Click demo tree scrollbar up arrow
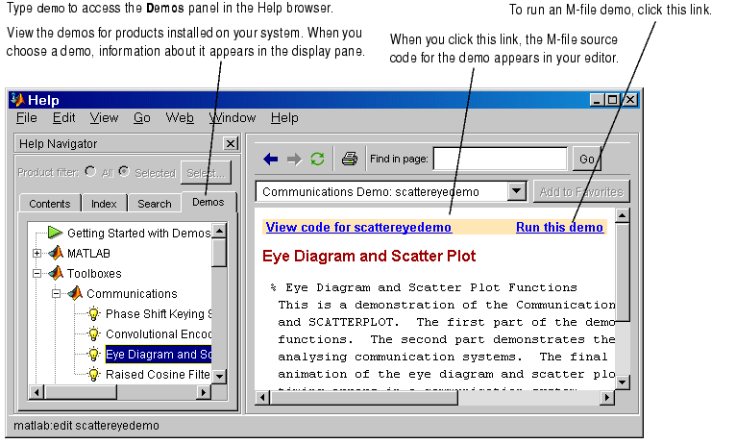Viewport: 736px width, 444px height. click(219, 231)
